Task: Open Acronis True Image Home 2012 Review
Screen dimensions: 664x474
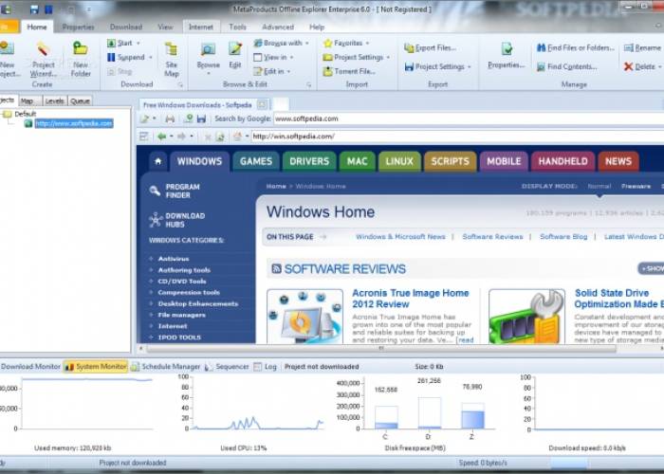Action: tap(411, 299)
